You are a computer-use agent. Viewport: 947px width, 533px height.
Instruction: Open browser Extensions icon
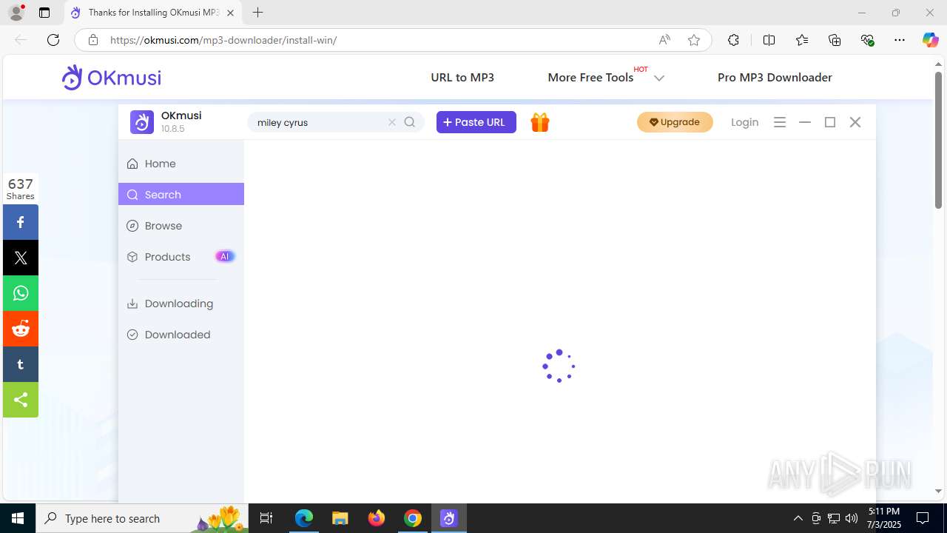point(733,40)
